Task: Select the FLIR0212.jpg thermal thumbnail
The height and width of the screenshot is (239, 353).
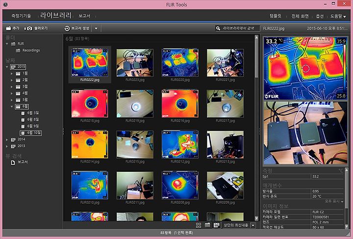Action: (x=180, y=144)
